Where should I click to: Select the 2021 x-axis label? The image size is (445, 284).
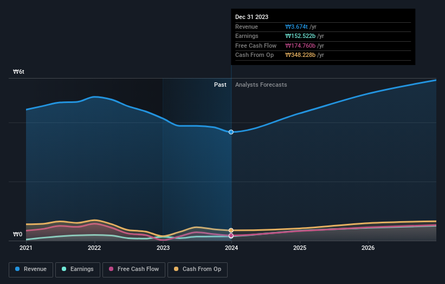(26, 248)
